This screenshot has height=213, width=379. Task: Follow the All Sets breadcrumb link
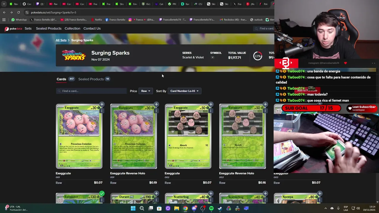coord(61,40)
